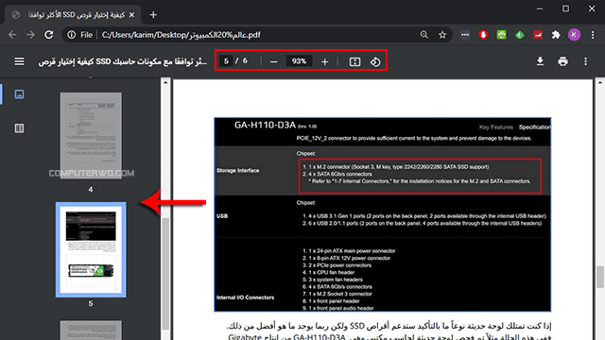This screenshot has width=605, height=340.
Task: Click the red chart extension icon
Action: point(538,35)
